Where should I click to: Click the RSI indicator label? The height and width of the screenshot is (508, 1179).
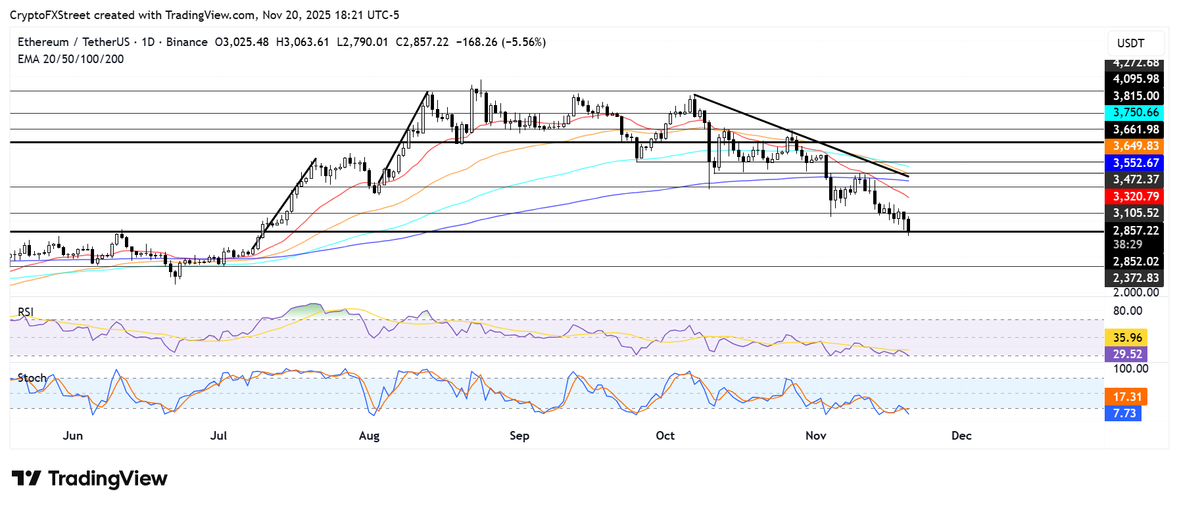point(26,312)
